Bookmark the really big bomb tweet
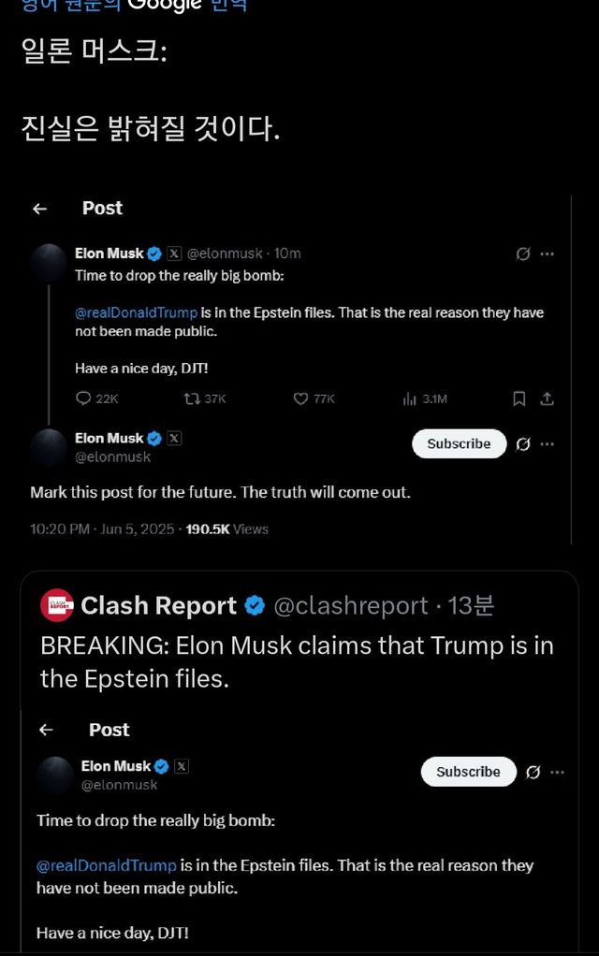Image resolution: width=599 pixels, height=956 pixels. pos(519,398)
